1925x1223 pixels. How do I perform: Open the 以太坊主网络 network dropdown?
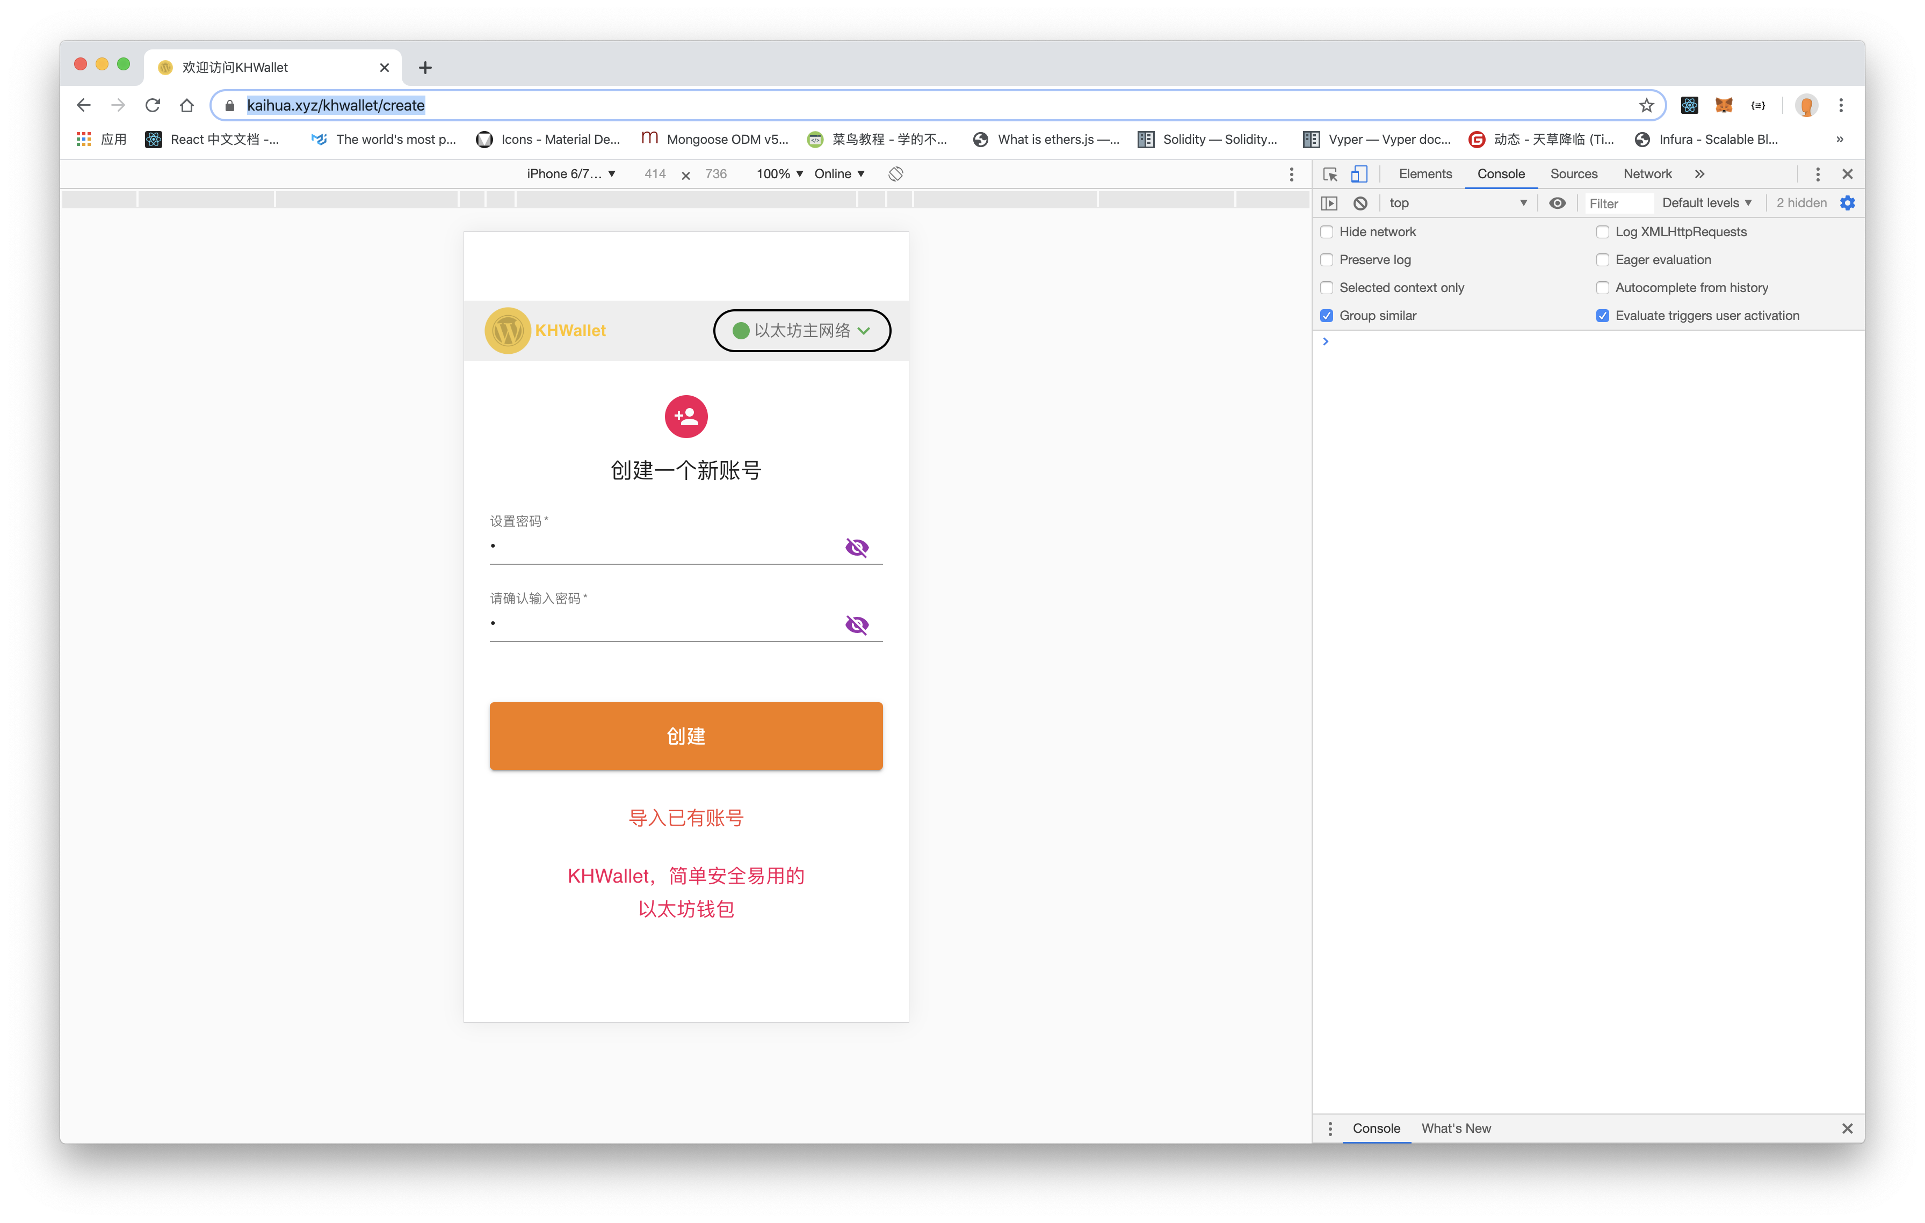point(802,331)
